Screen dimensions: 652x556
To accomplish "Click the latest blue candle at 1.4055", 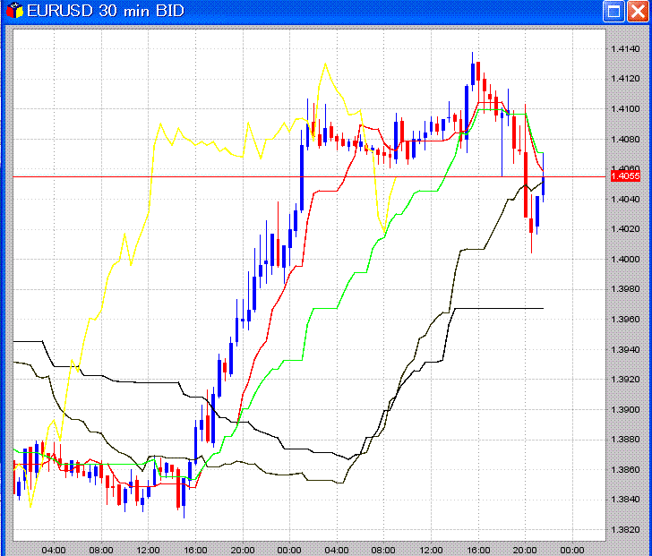I will (x=543, y=185).
